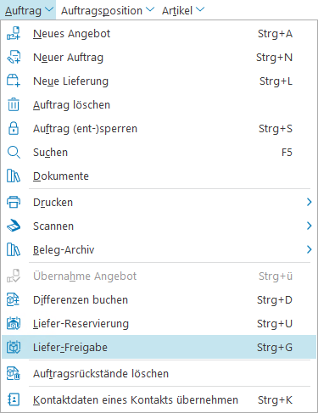Click the Neues Angebot icon
The height and width of the screenshot is (413, 318).
[14, 33]
